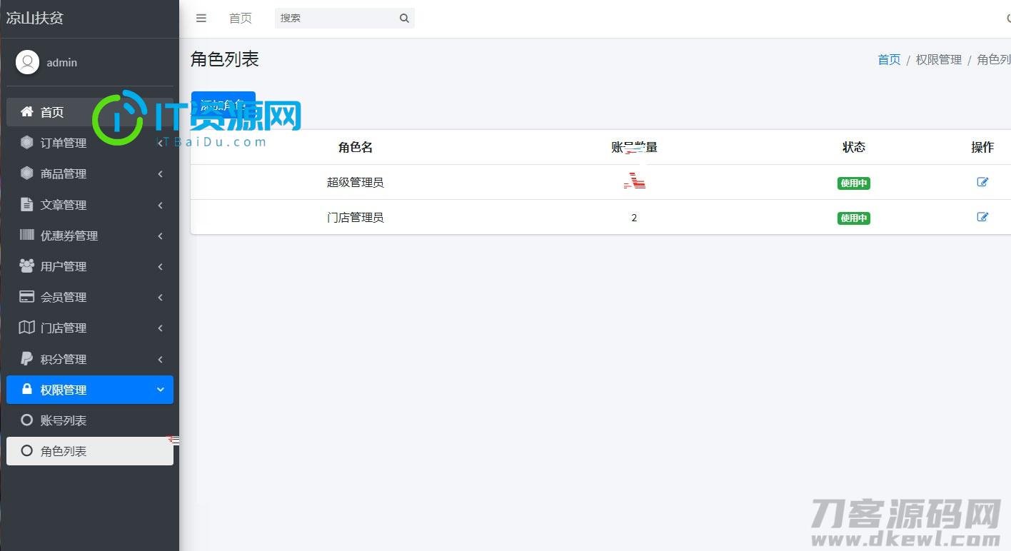Click the 凉山扶贫 brand title
This screenshot has height=551, width=1011.
pos(35,19)
